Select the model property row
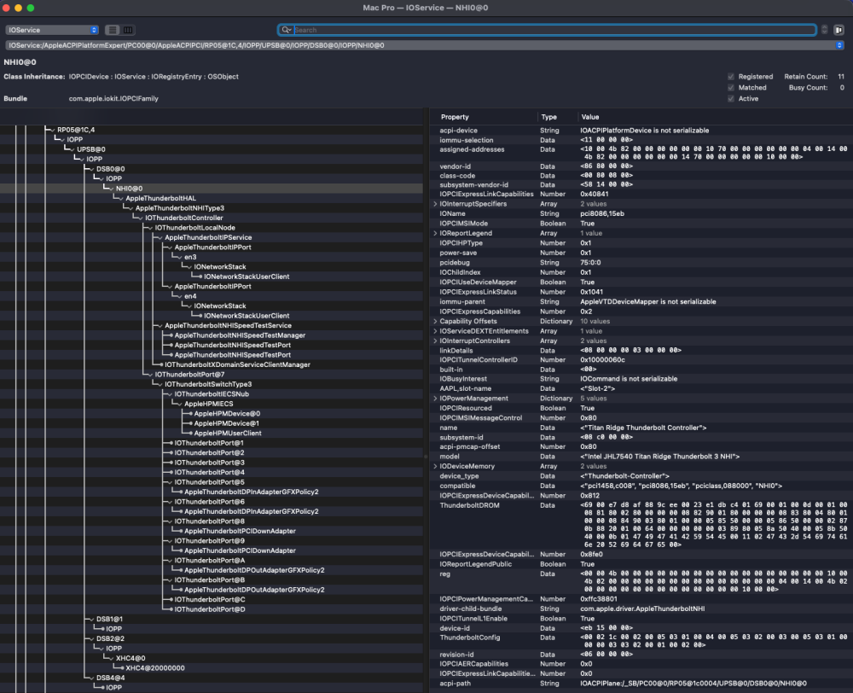This screenshot has height=693, width=853. [641, 457]
